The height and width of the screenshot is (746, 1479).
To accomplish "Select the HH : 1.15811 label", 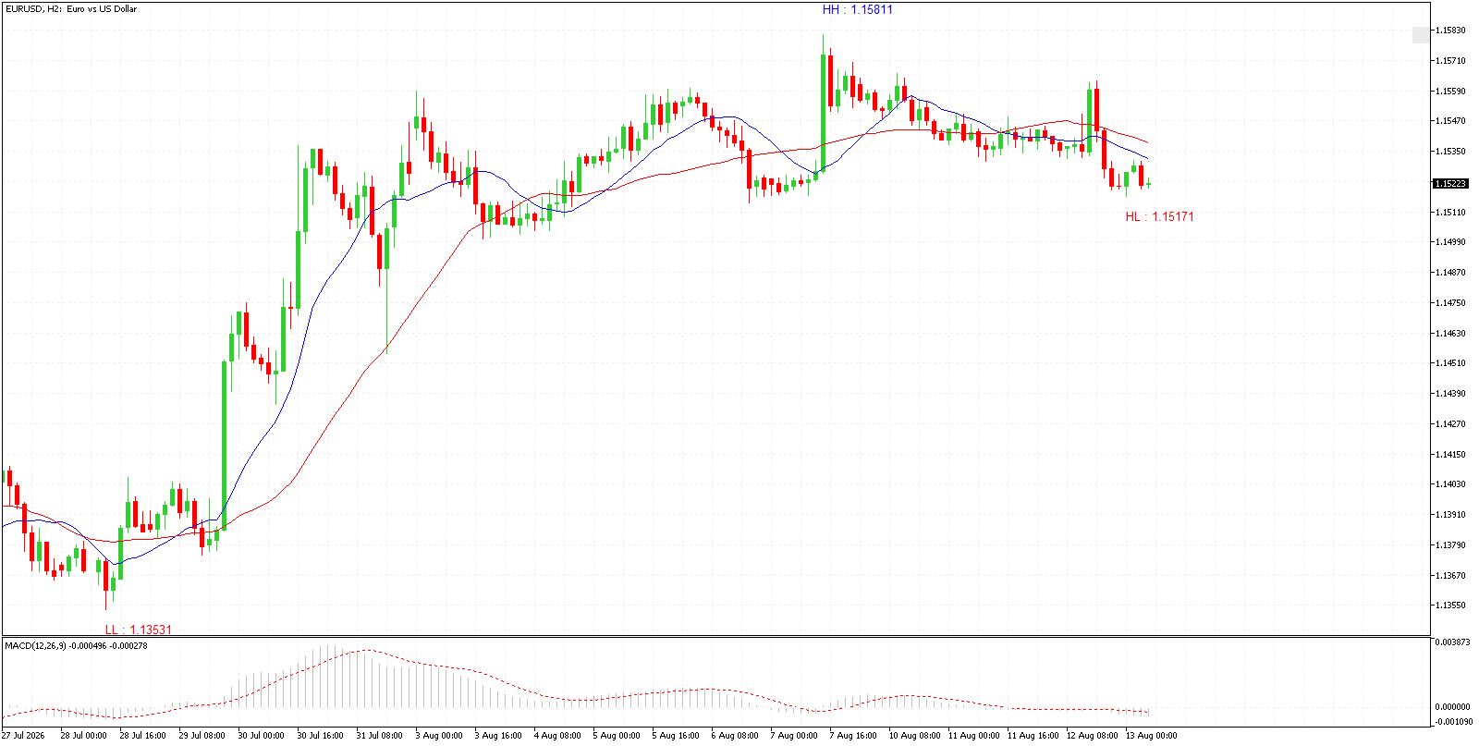I will click(858, 10).
